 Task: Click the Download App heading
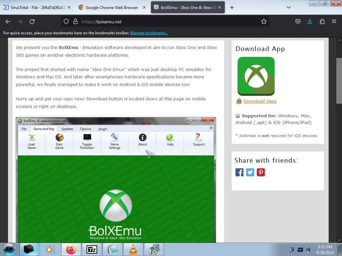[x=260, y=49]
